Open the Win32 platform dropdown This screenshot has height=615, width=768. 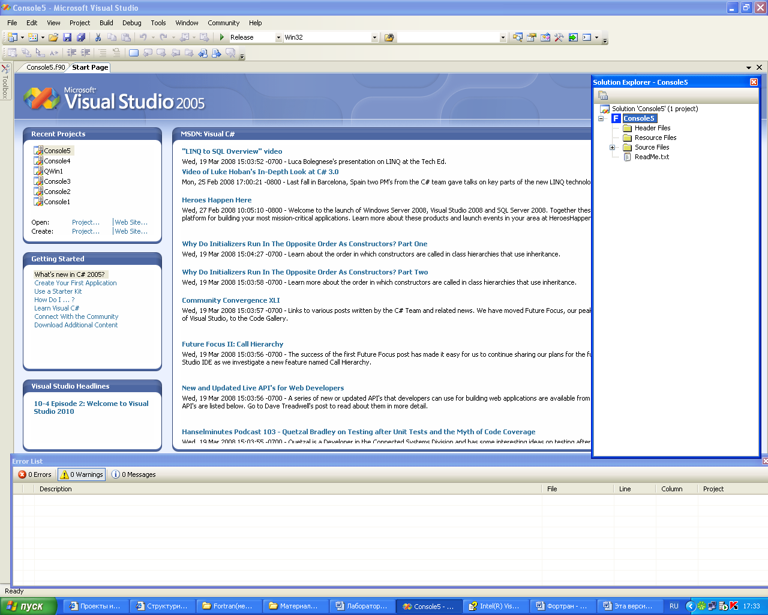tap(374, 37)
